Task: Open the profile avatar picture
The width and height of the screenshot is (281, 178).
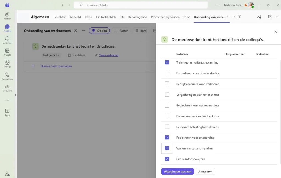Action: pos(251,5)
